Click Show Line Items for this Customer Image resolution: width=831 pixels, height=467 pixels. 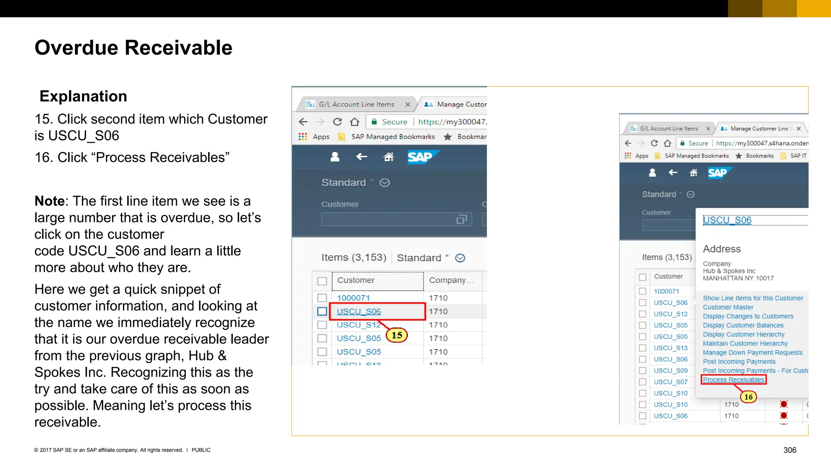(753, 298)
